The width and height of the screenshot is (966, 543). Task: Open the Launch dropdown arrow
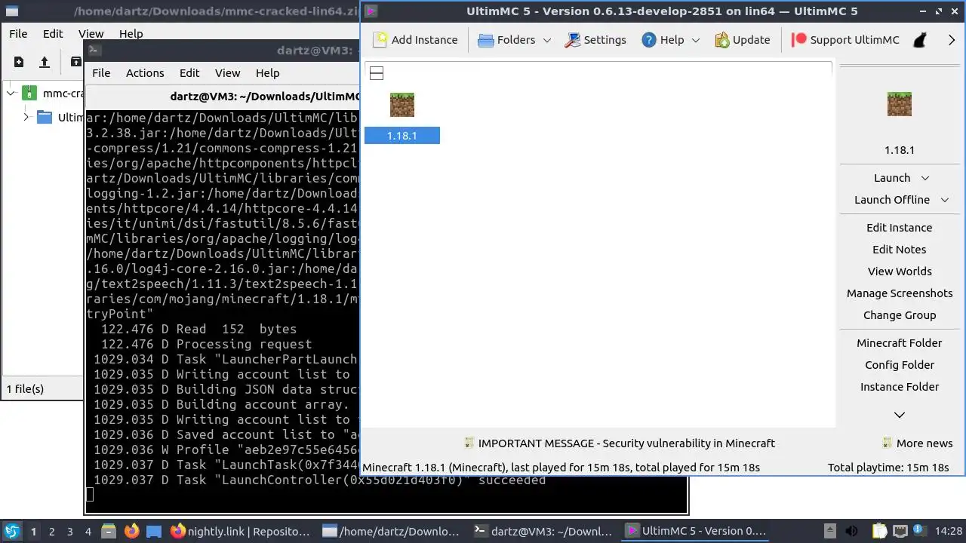[925, 178]
